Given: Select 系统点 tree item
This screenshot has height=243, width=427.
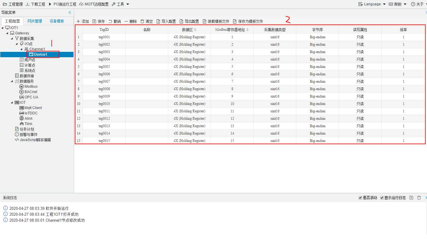Looking at the screenshot, I should click(30, 71).
